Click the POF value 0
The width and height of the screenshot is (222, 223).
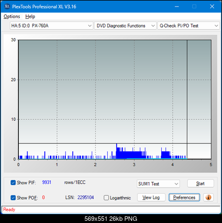click(x=44, y=198)
